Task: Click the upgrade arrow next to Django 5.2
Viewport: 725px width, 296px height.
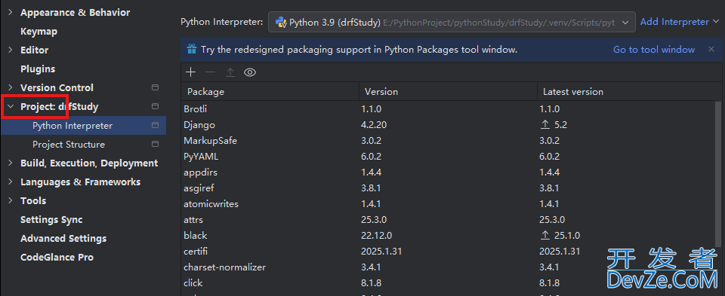Action: (545, 124)
